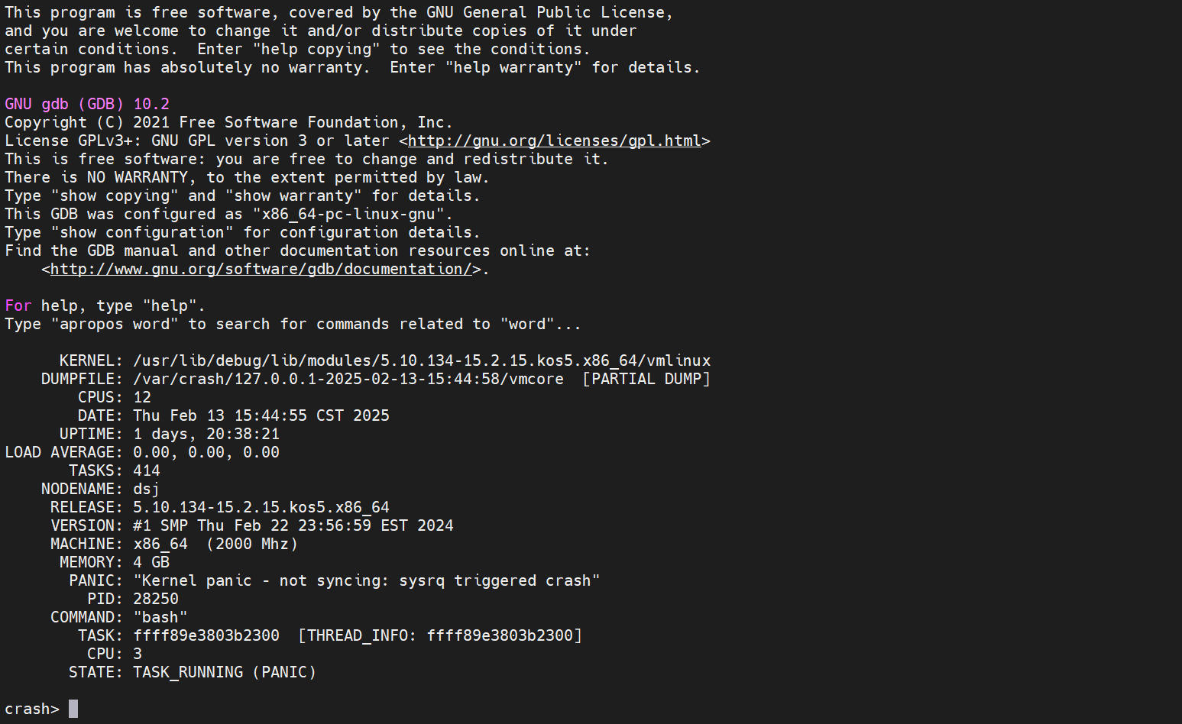Screen dimensions: 1182x724
Task: Click the PID value 28250
Action: 156,599
